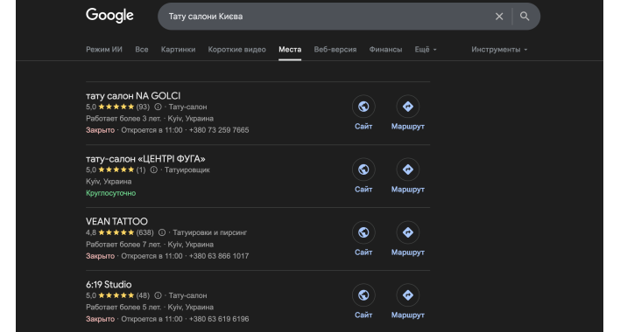Screen dimensions: 620x332
Task: Open website icon for ЦЕНТРІ ФУГА salon
Action: point(363,169)
